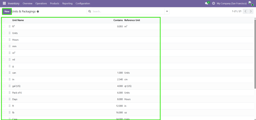Click the vertical scrollbar on the right
This screenshot has width=256, height=120.
click(255, 54)
